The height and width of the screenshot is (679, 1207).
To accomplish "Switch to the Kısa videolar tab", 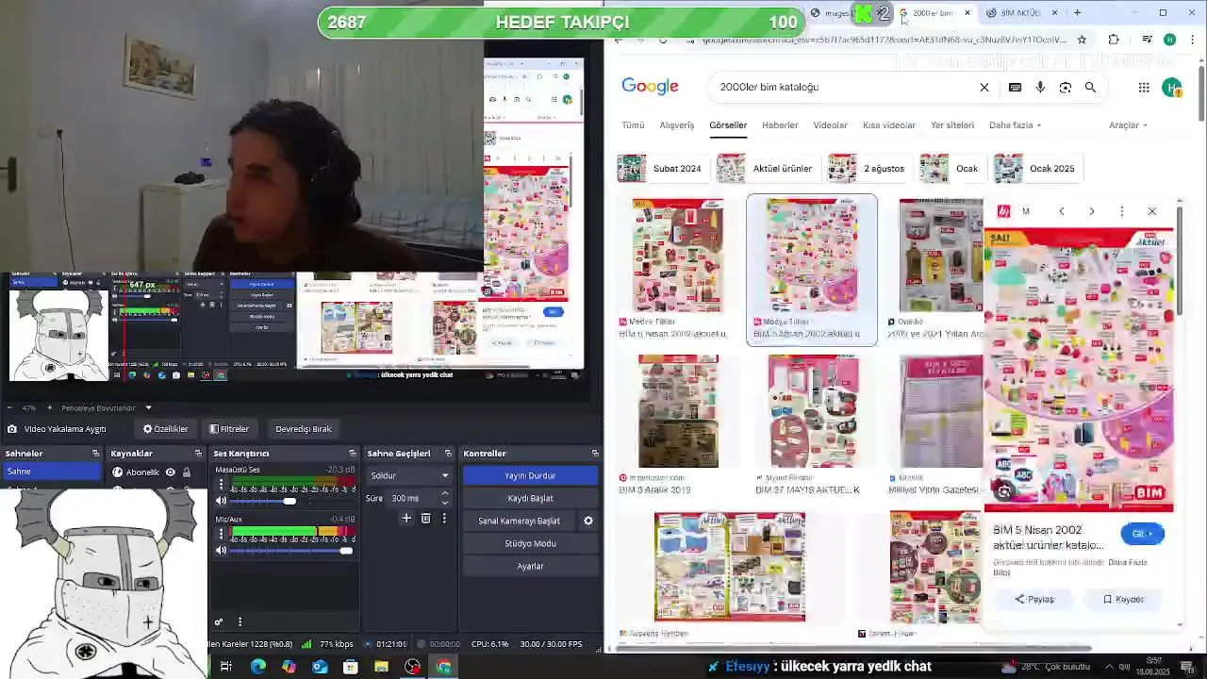I will [889, 125].
